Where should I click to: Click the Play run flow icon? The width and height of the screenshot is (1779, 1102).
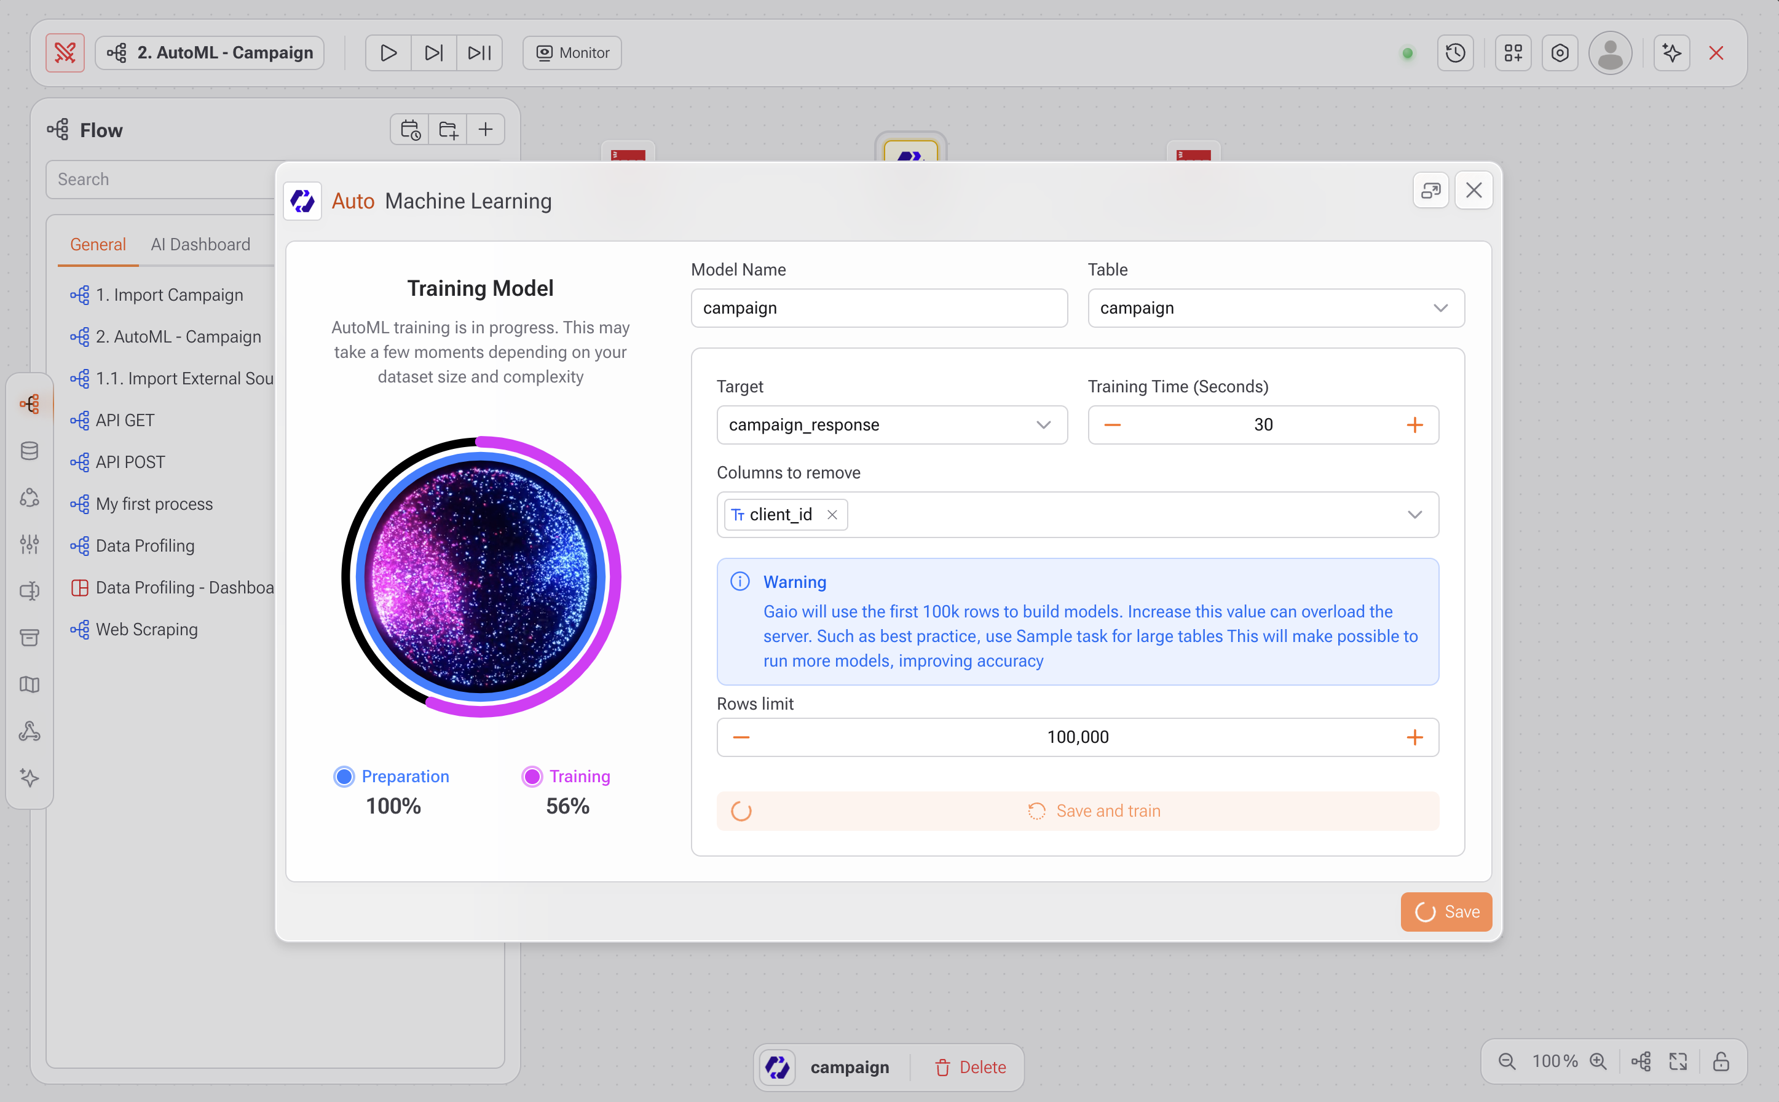[389, 52]
